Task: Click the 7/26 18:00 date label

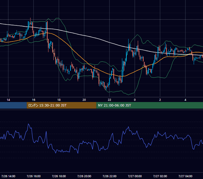Action: tap(59, 176)
